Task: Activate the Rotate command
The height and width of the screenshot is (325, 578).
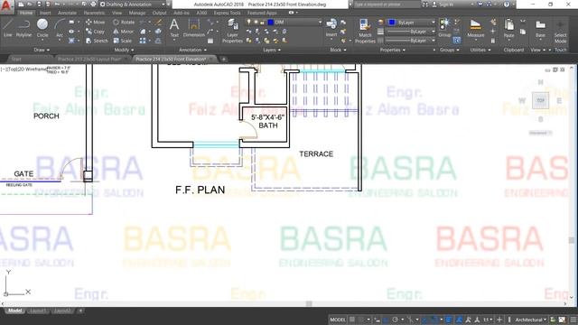Action: pyautogui.click(x=124, y=22)
